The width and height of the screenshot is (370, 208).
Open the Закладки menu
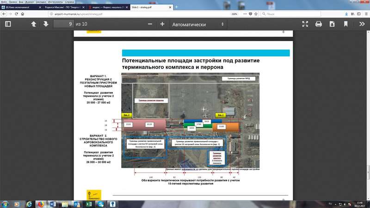pyautogui.click(x=41, y=2)
